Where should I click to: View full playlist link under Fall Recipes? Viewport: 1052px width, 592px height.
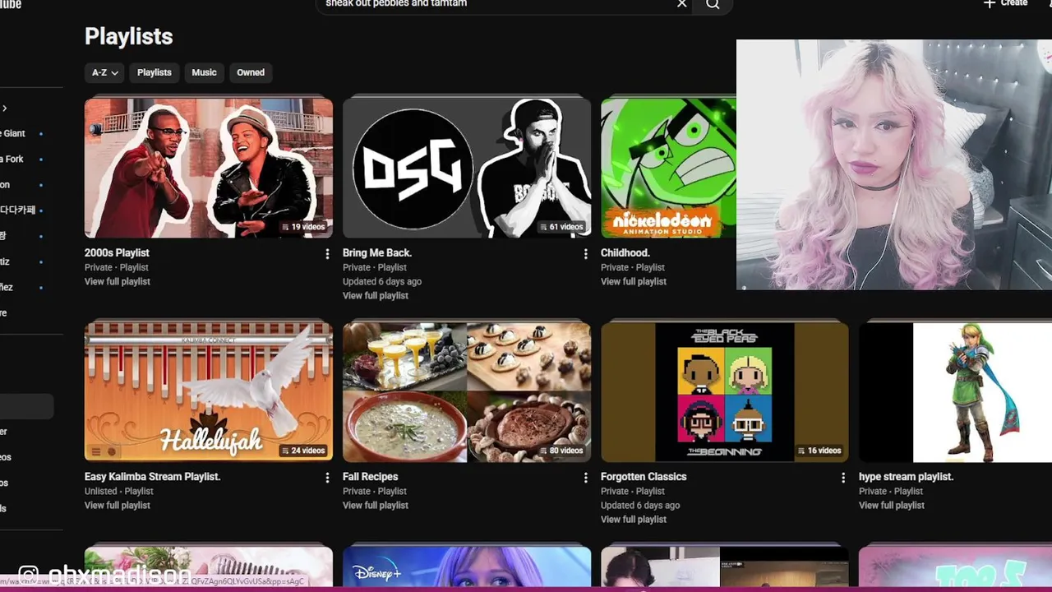click(x=376, y=505)
